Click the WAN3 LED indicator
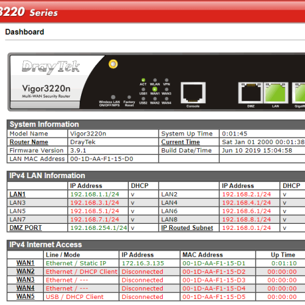The width and height of the screenshot is (305, 305). pyautogui.click(x=167, y=89)
